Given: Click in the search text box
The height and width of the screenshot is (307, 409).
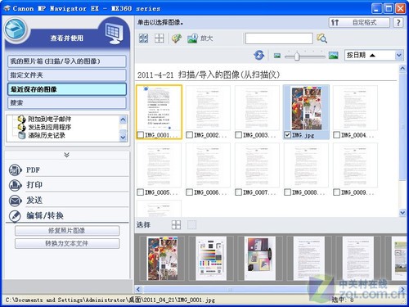Looking at the screenshot, I should (279, 38).
